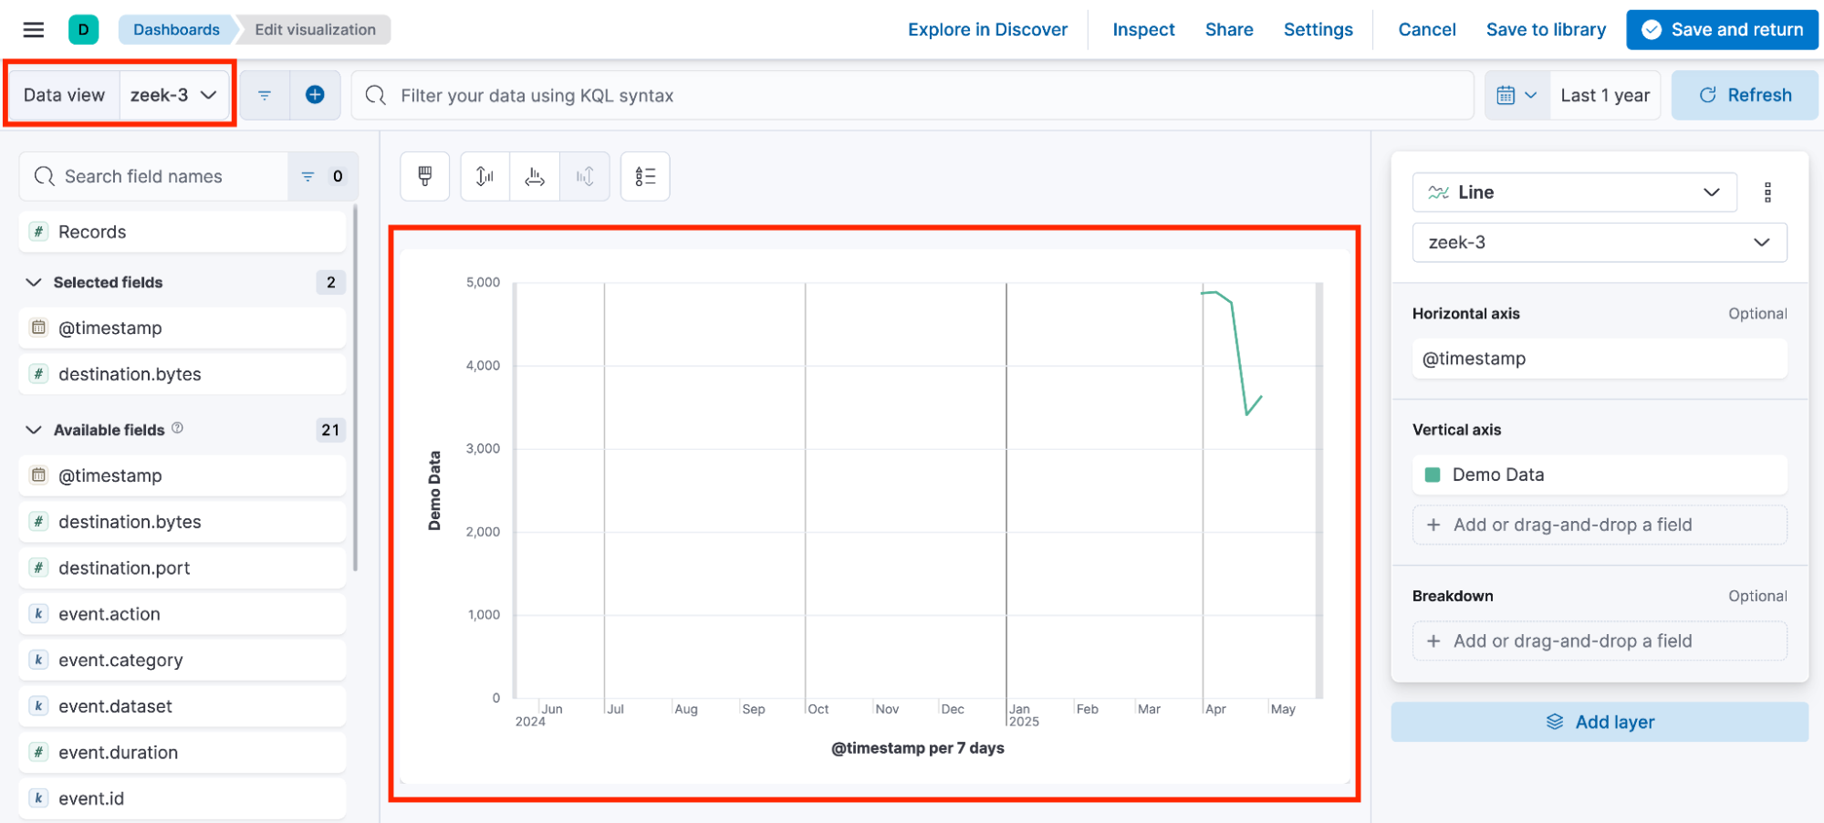Open the @timestamp horizontal axis dimension
Screen dimensions: 1824x823
click(1599, 359)
